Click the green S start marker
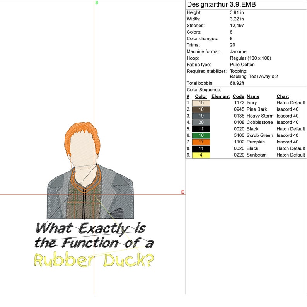 (97, 3)
